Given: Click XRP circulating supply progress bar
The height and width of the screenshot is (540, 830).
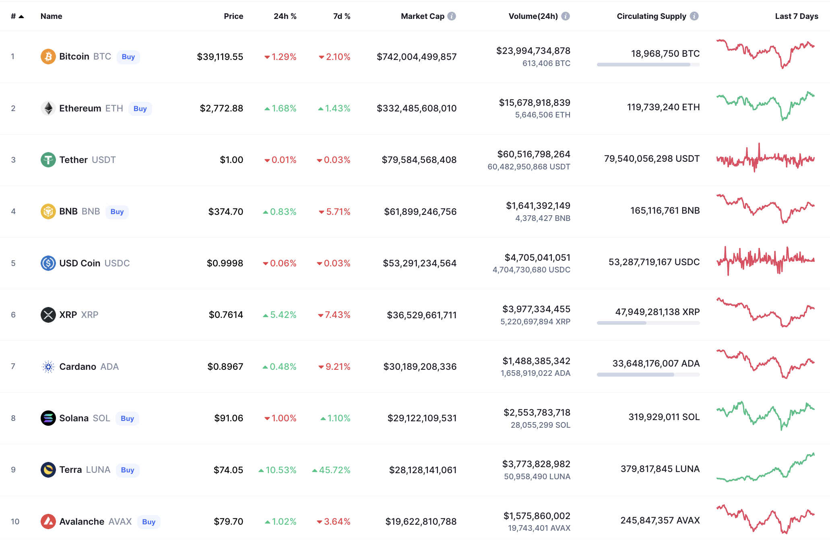Looking at the screenshot, I should (648, 323).
